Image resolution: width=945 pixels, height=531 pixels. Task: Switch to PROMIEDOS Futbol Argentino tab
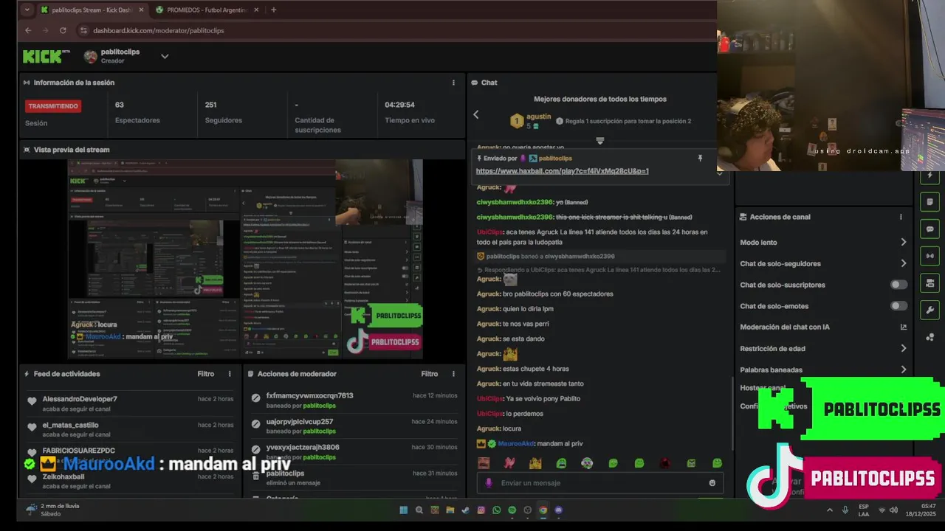pyautogui.click(x=207, y=10)
